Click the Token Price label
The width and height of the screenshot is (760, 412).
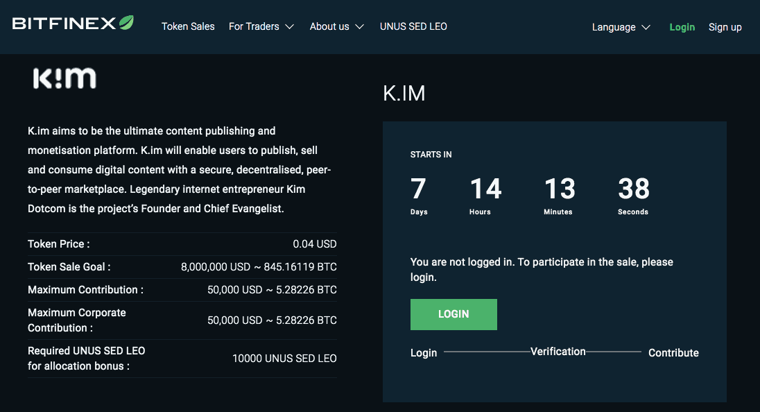(x=59, y=244)
